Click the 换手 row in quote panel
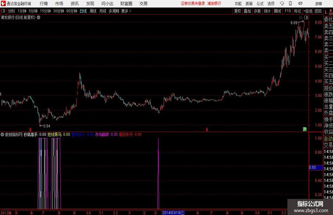This screenshot has width=333, height=215. coord(328,120)
